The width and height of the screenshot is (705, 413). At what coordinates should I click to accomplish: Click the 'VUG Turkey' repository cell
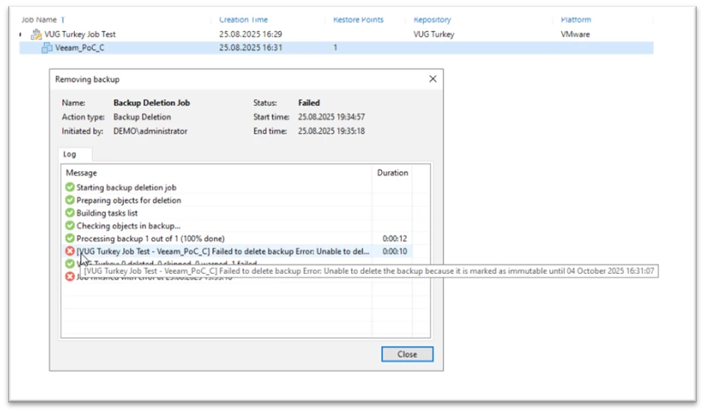tap(434, 34)
